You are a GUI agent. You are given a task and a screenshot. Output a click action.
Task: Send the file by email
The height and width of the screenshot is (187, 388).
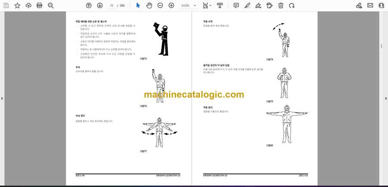[x=370, y=6]
